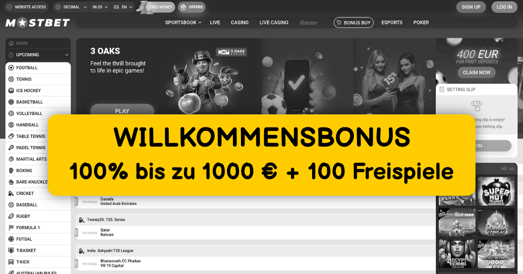Viewport: 523px width, 274px height.
Task: Click the Sign Up button
Action: (x=471, y=7)
